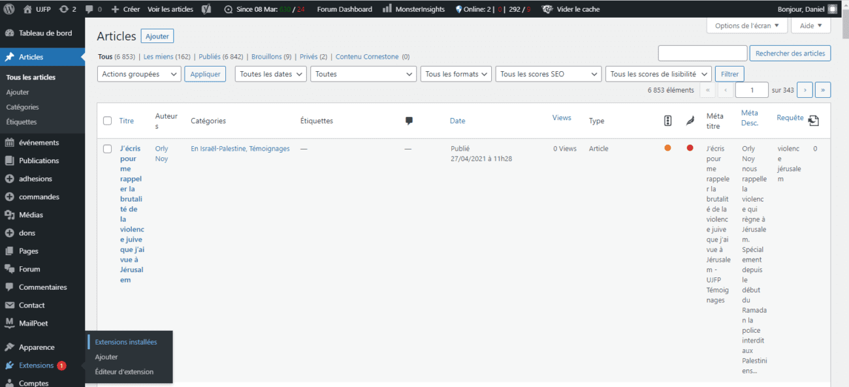Open the Yoast SEO admin bar icon
The image size is (849, 387).
206,9
